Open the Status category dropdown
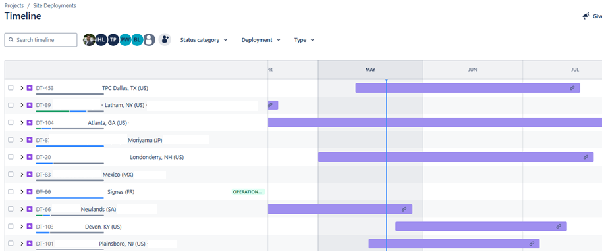Screen dimensions: 602x251 204,40
